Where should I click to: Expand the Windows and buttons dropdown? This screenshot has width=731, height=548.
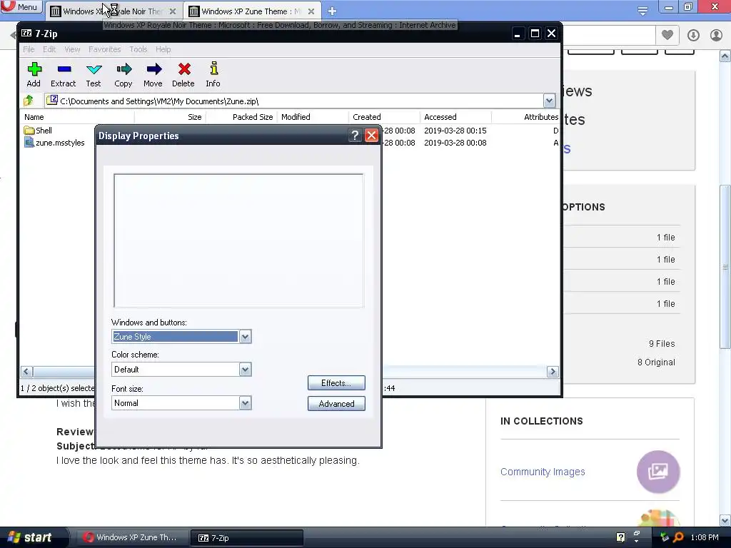pos(246,337)
